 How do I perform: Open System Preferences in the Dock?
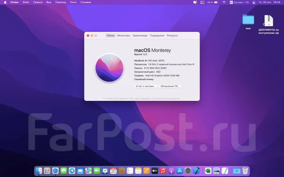(x=188, y=171)
